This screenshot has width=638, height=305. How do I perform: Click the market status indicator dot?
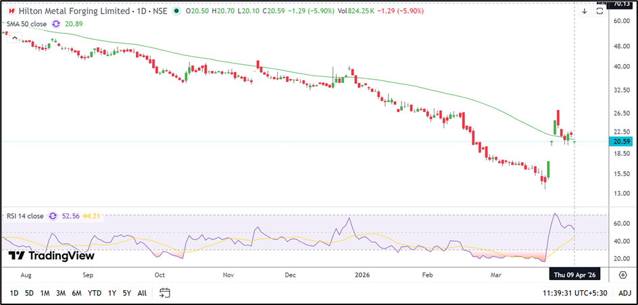(176, 11)
